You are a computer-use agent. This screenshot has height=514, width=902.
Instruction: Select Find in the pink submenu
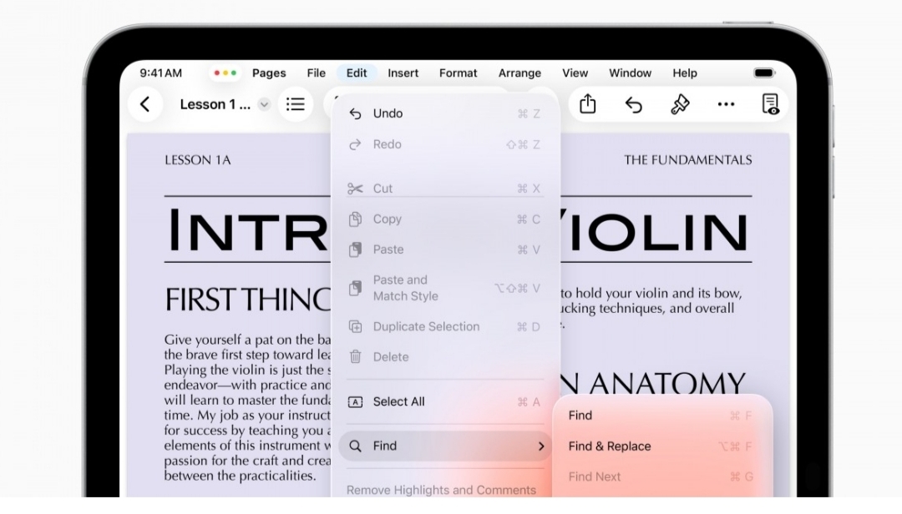(661, 415)
